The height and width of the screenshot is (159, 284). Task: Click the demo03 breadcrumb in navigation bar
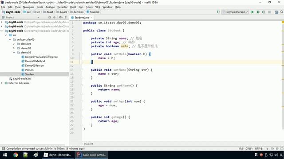(77, 12)
